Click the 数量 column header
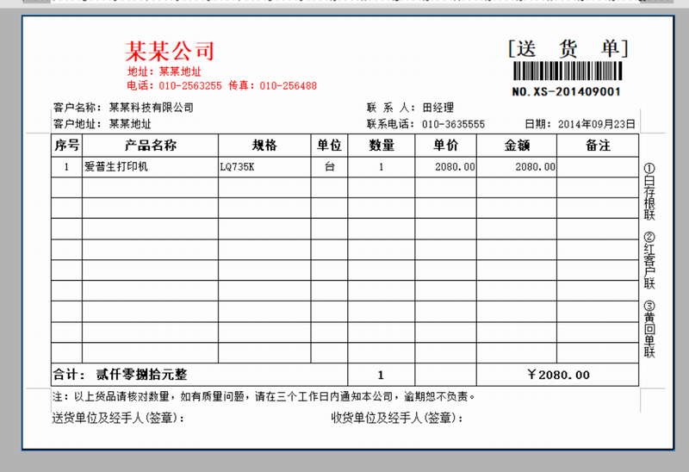This screenshot has width=689, height=472. point(382,146)
